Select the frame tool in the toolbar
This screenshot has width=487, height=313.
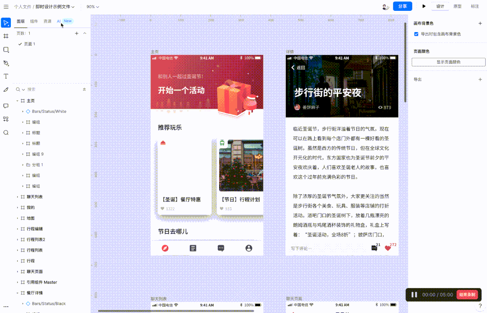6,36
